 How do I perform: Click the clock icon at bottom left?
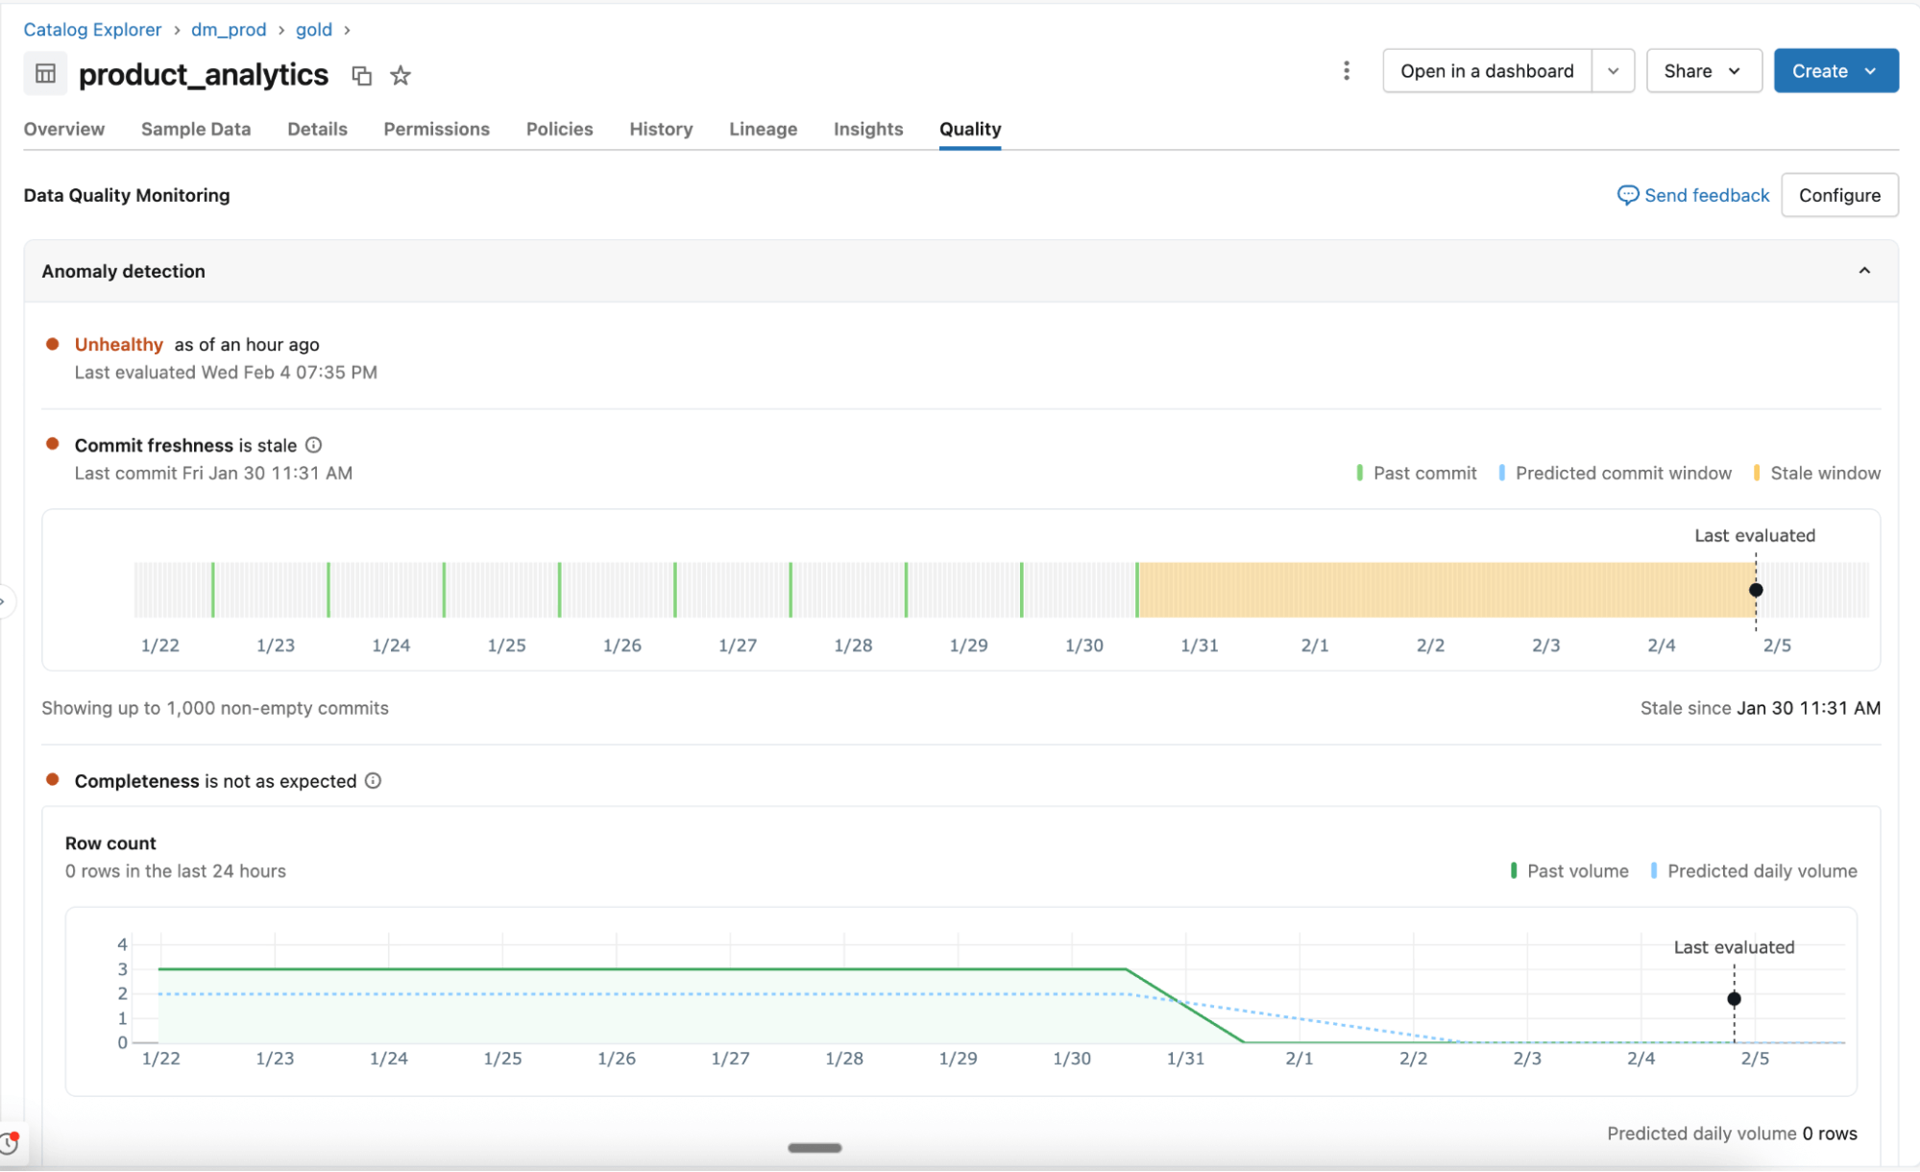10,1143
